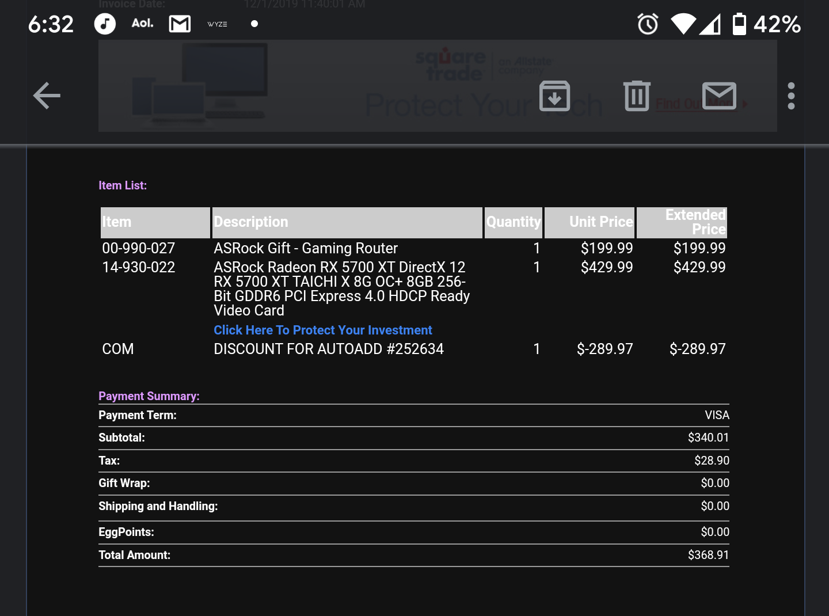
Task: Tap the EggPoints label
Action: [x=126, y=532]
